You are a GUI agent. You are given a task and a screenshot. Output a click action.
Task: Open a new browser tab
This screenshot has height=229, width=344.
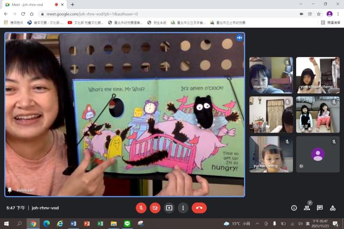click(x=72, y=4)
